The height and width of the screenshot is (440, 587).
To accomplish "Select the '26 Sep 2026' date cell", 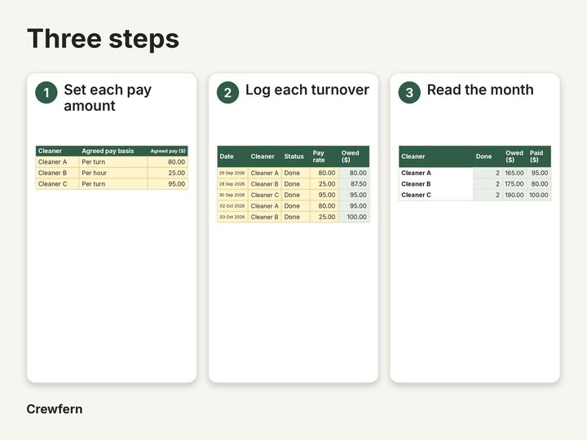I will coord(232,173).
